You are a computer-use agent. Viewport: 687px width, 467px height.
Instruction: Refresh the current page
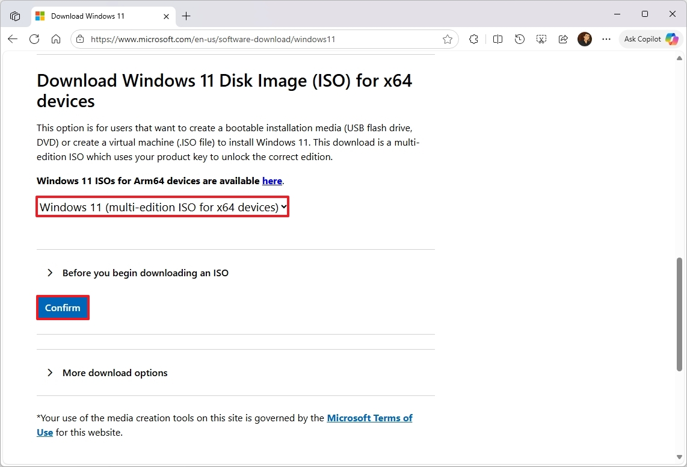click(x=34, y=39)
